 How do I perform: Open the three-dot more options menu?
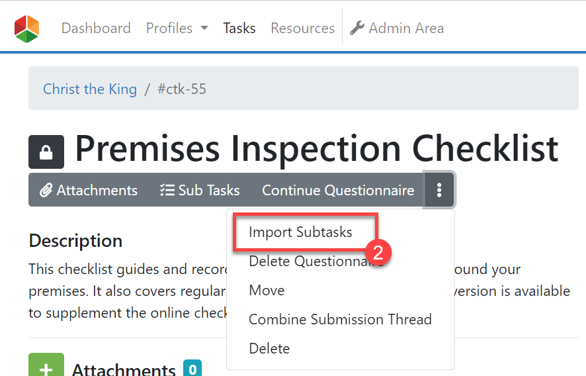point(439,190)
